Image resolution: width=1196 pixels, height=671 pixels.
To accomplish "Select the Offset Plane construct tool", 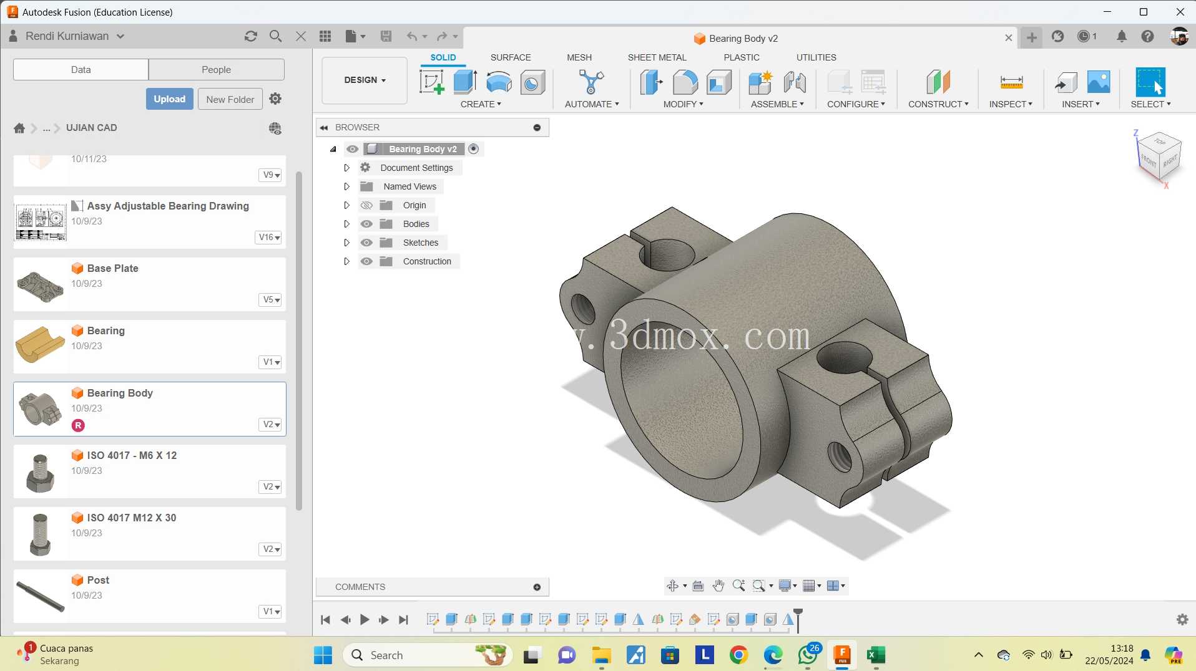I will (x=938, y=82).
